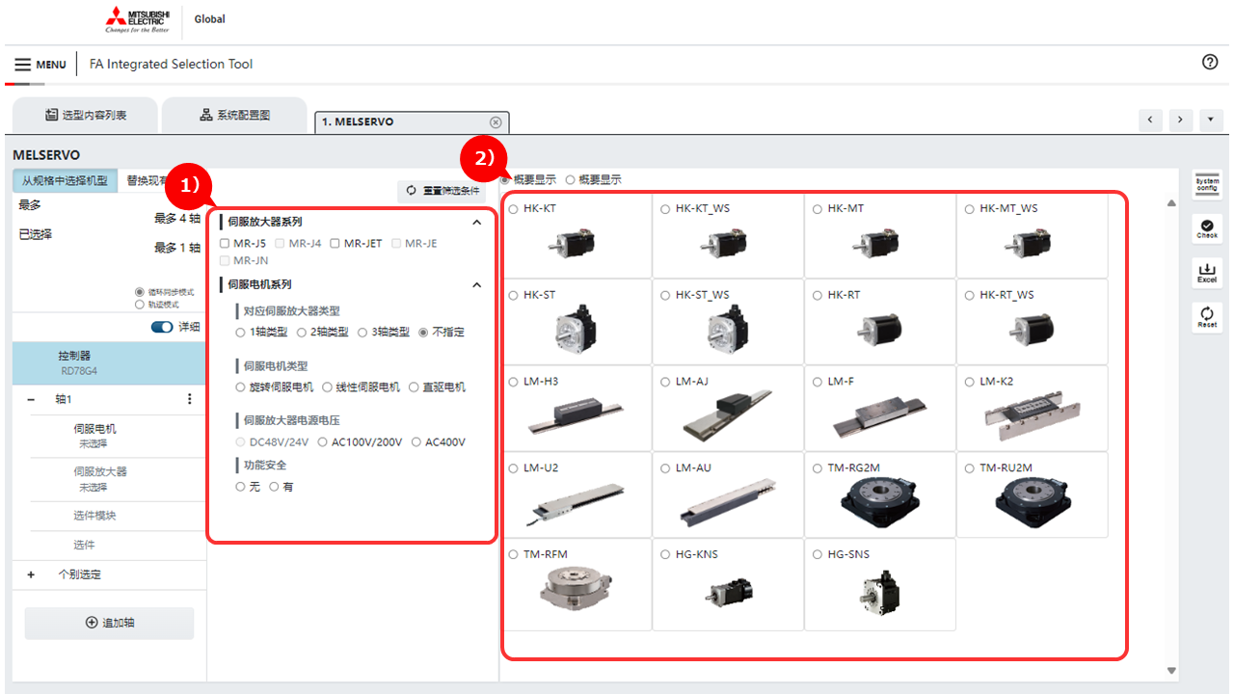
Task: Collapse the 轴1 tree node
Action: coord(31,399)
